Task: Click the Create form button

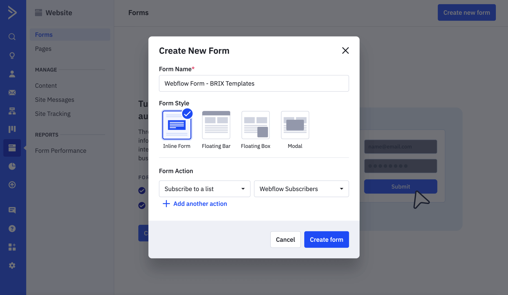Action: pyautogui.click(x=327, y=239)
